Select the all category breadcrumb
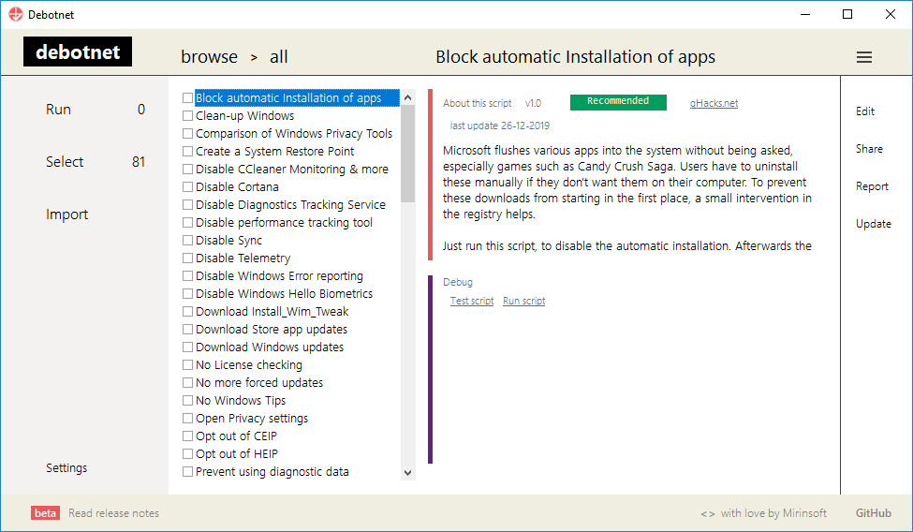This screenshot has width=913, height=532. tap(278, 57)
